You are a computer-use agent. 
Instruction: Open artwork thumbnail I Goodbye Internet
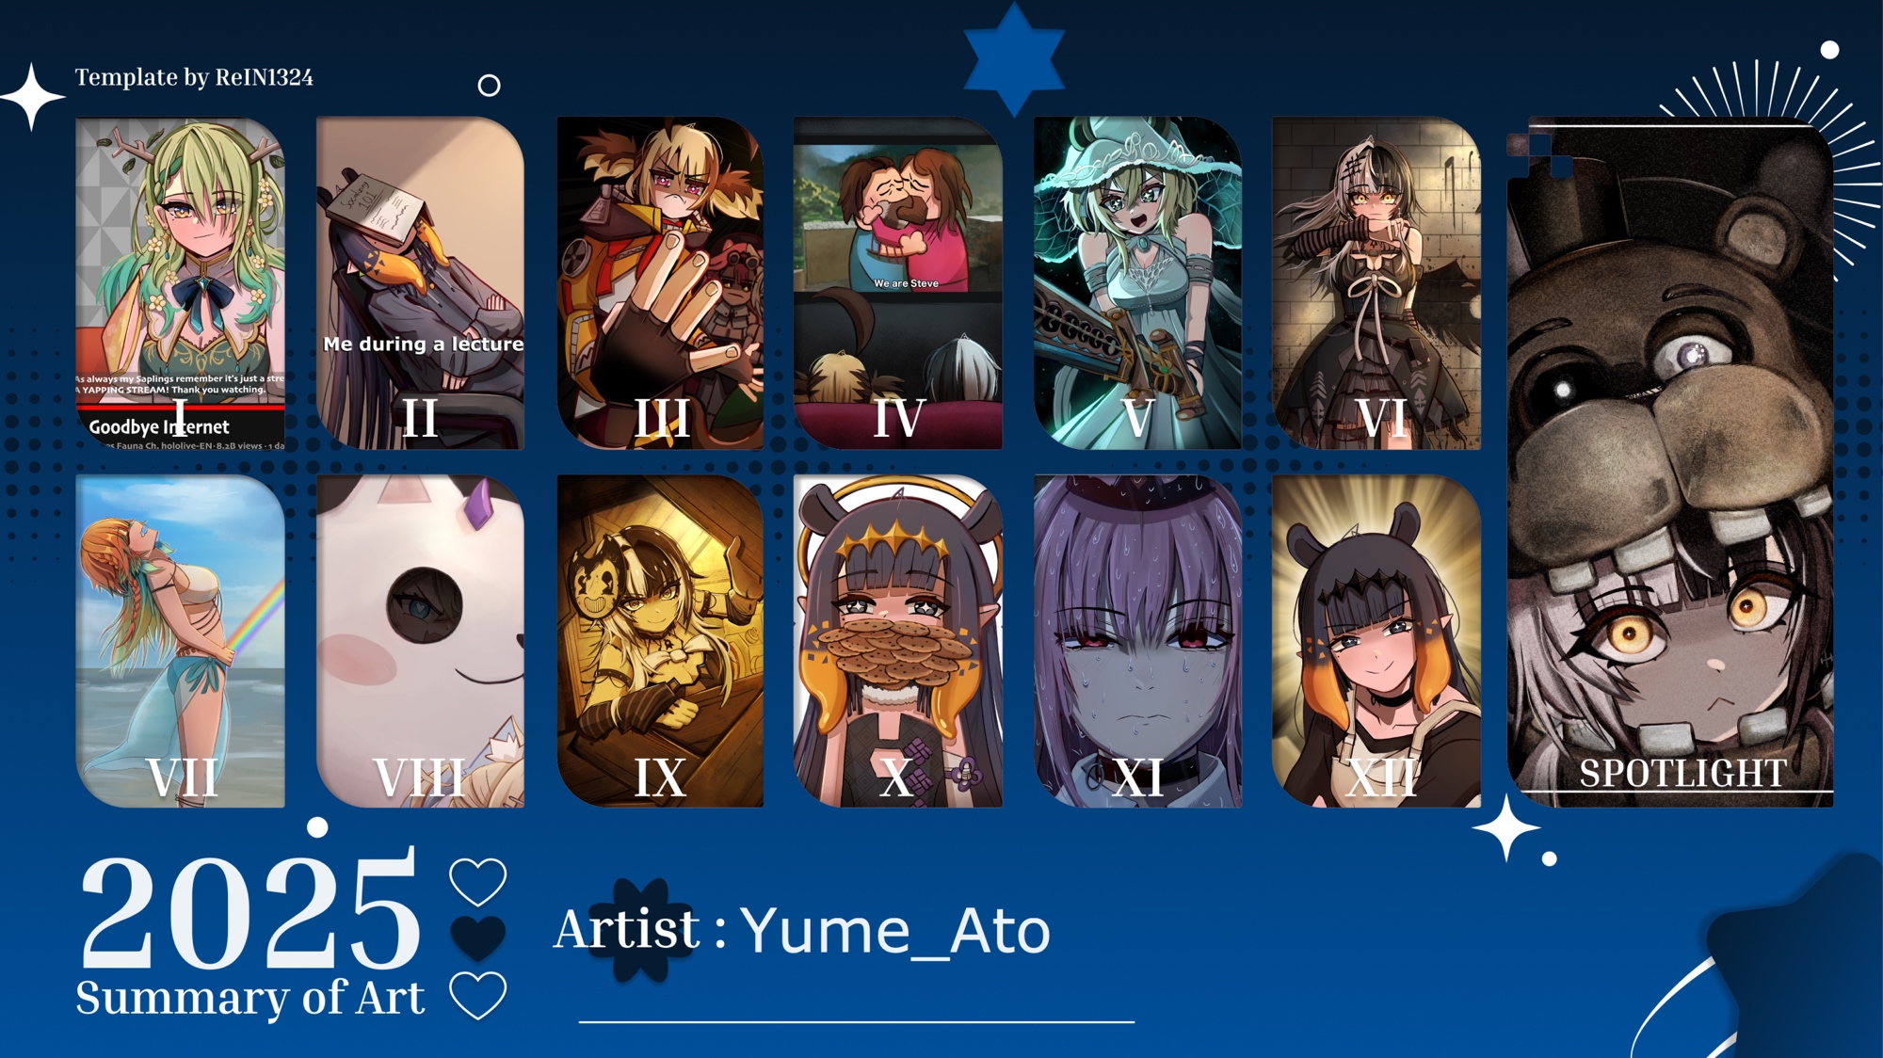coord(180,283)
